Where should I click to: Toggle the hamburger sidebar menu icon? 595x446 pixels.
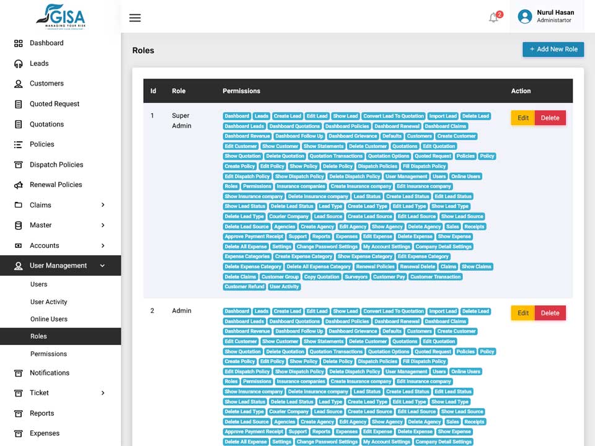(134, 18)
